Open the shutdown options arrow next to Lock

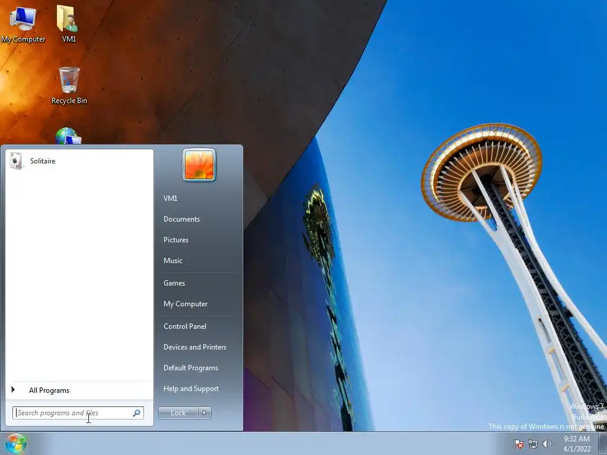click(x=205, y=413)
